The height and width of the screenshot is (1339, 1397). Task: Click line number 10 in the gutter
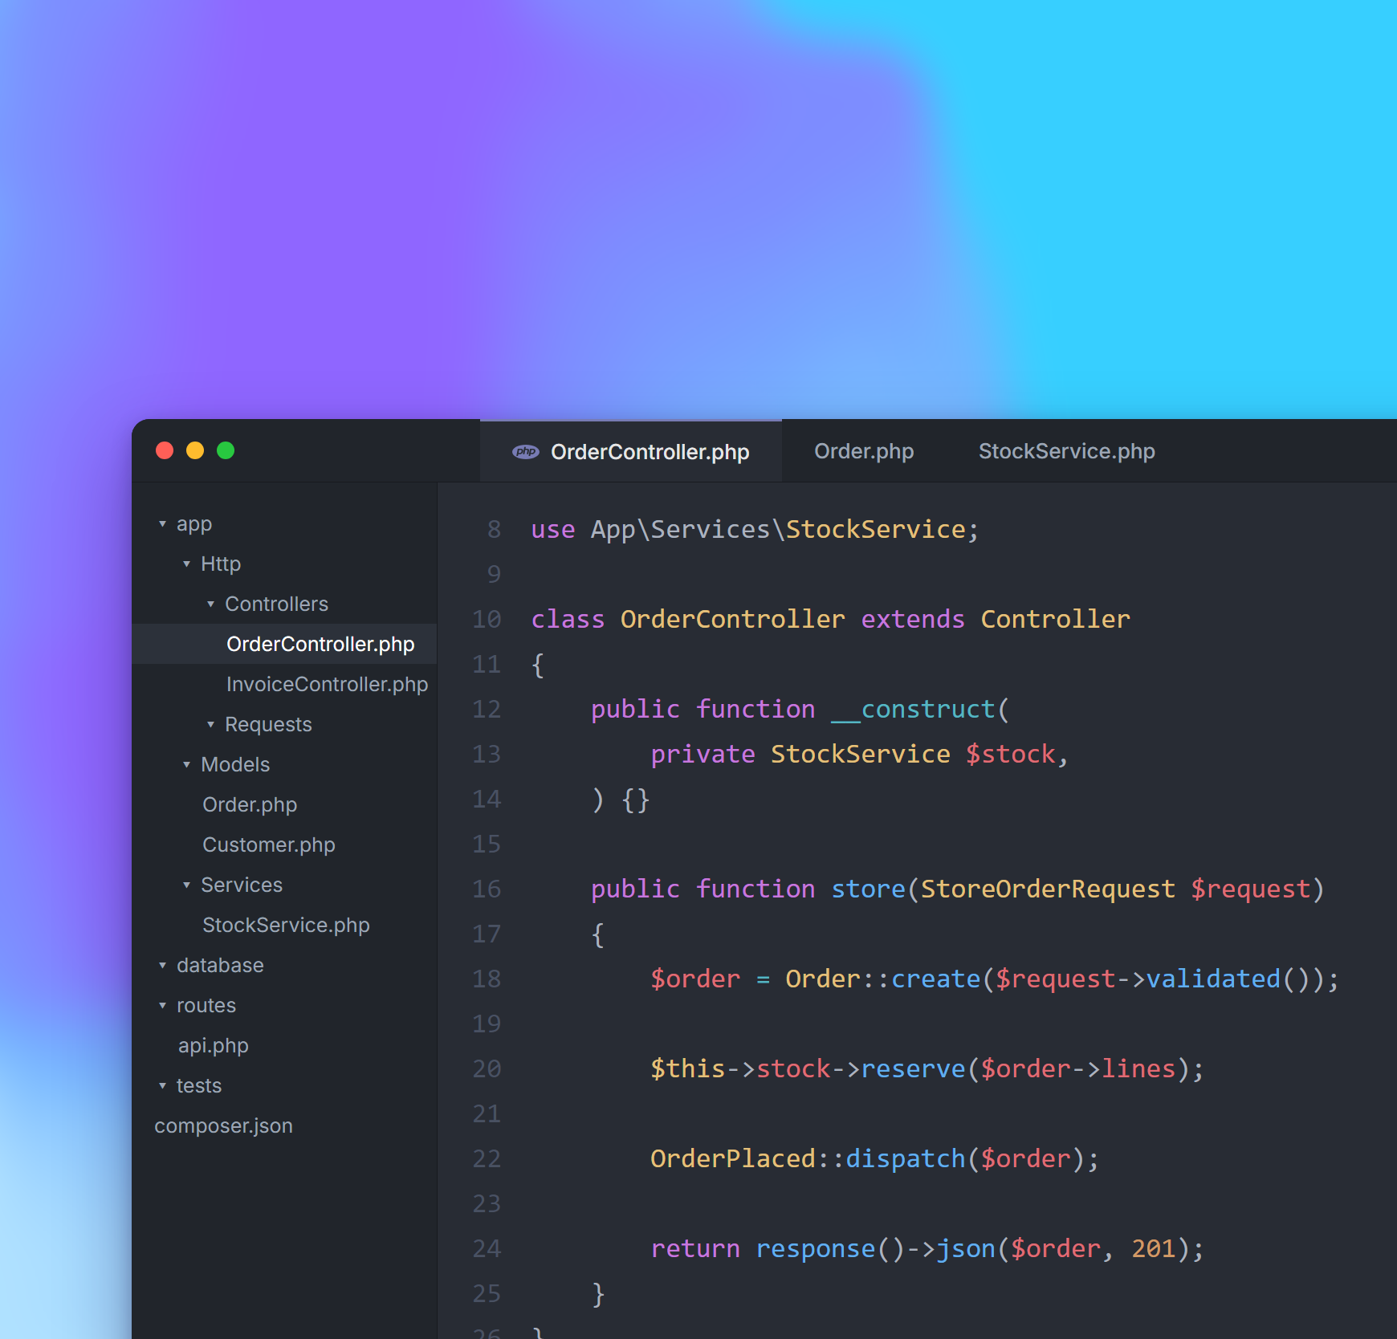[x=487, y=619]
